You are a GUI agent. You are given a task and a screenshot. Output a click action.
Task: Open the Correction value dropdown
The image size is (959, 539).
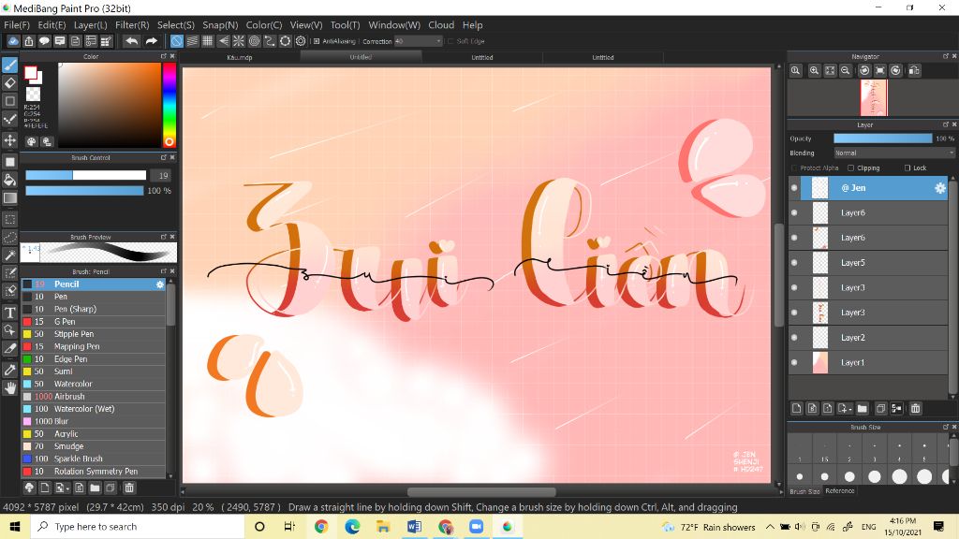pos(418,41)
